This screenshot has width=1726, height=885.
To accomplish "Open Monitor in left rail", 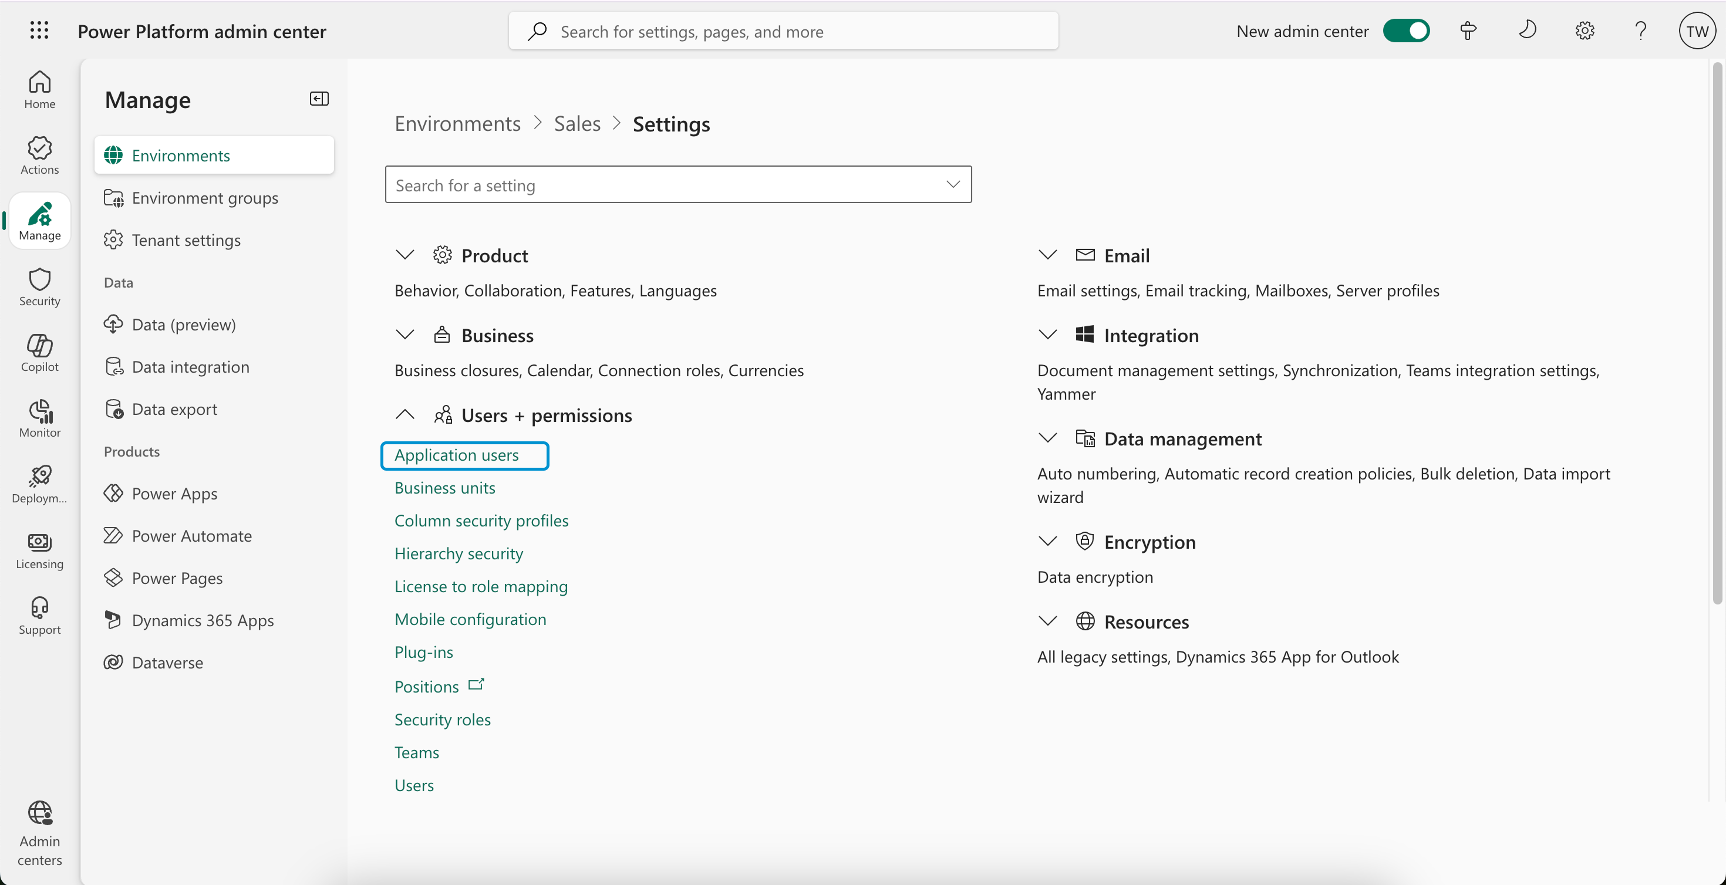I will click(x=39, y=418).
